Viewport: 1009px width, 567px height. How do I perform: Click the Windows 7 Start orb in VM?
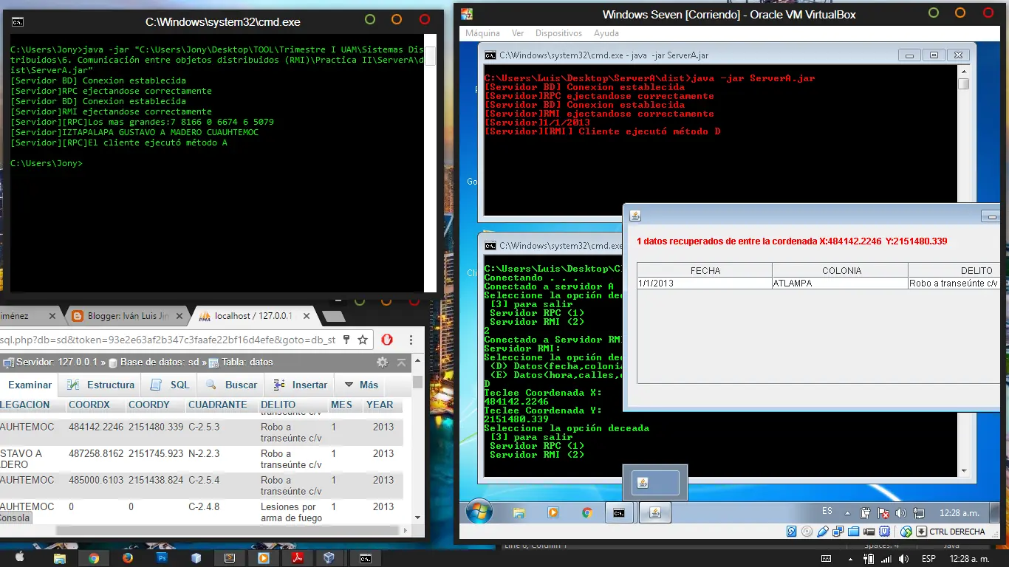tap(479, 512)
